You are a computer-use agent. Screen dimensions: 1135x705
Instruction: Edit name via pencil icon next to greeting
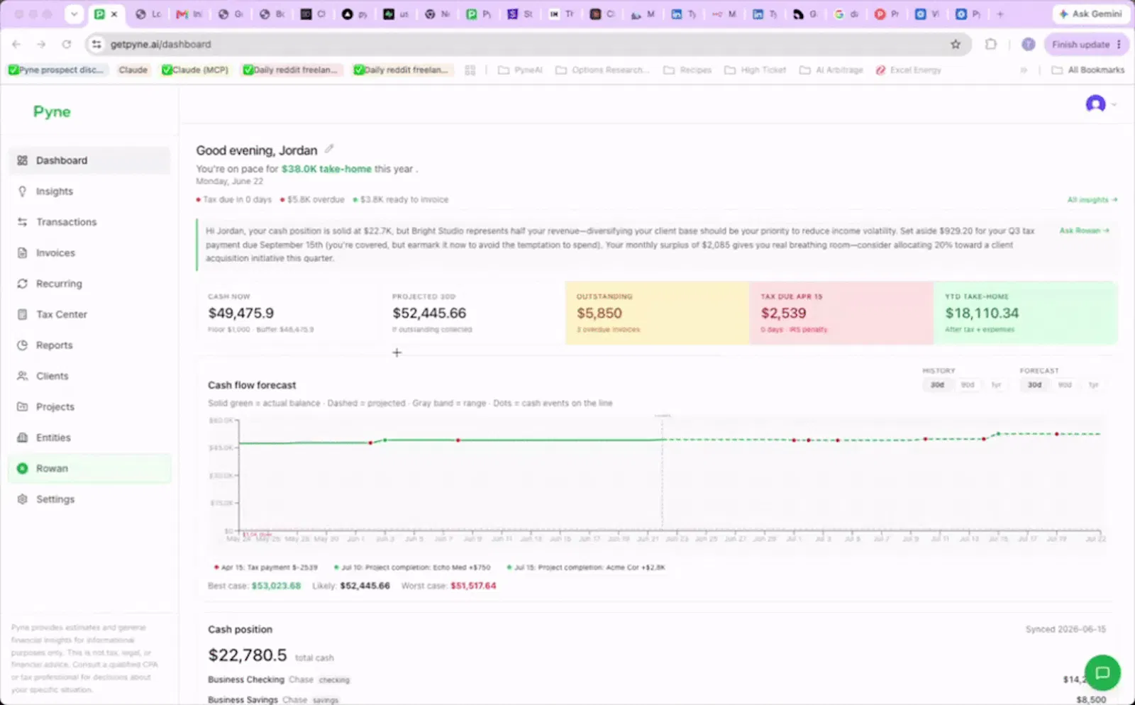pos(329,149)
